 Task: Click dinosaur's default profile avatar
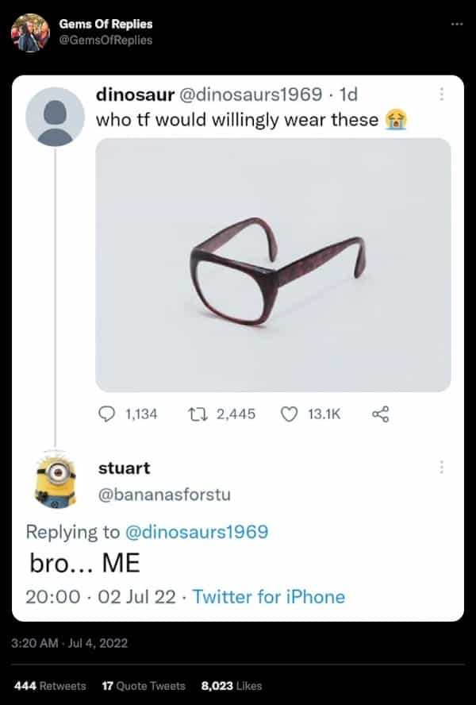(x=55, y=117)
